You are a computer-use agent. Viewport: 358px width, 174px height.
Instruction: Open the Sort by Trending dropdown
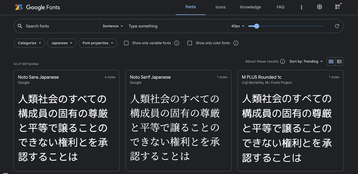click(306, 62)
